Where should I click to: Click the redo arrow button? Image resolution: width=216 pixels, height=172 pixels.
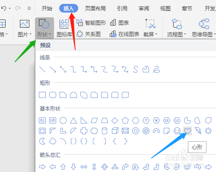click(18, 8)
